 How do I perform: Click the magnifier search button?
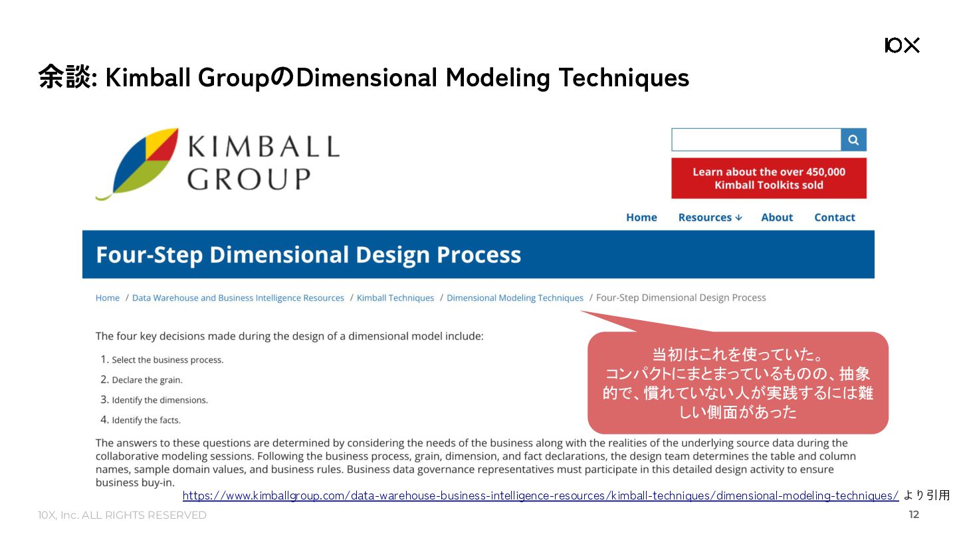853,140
